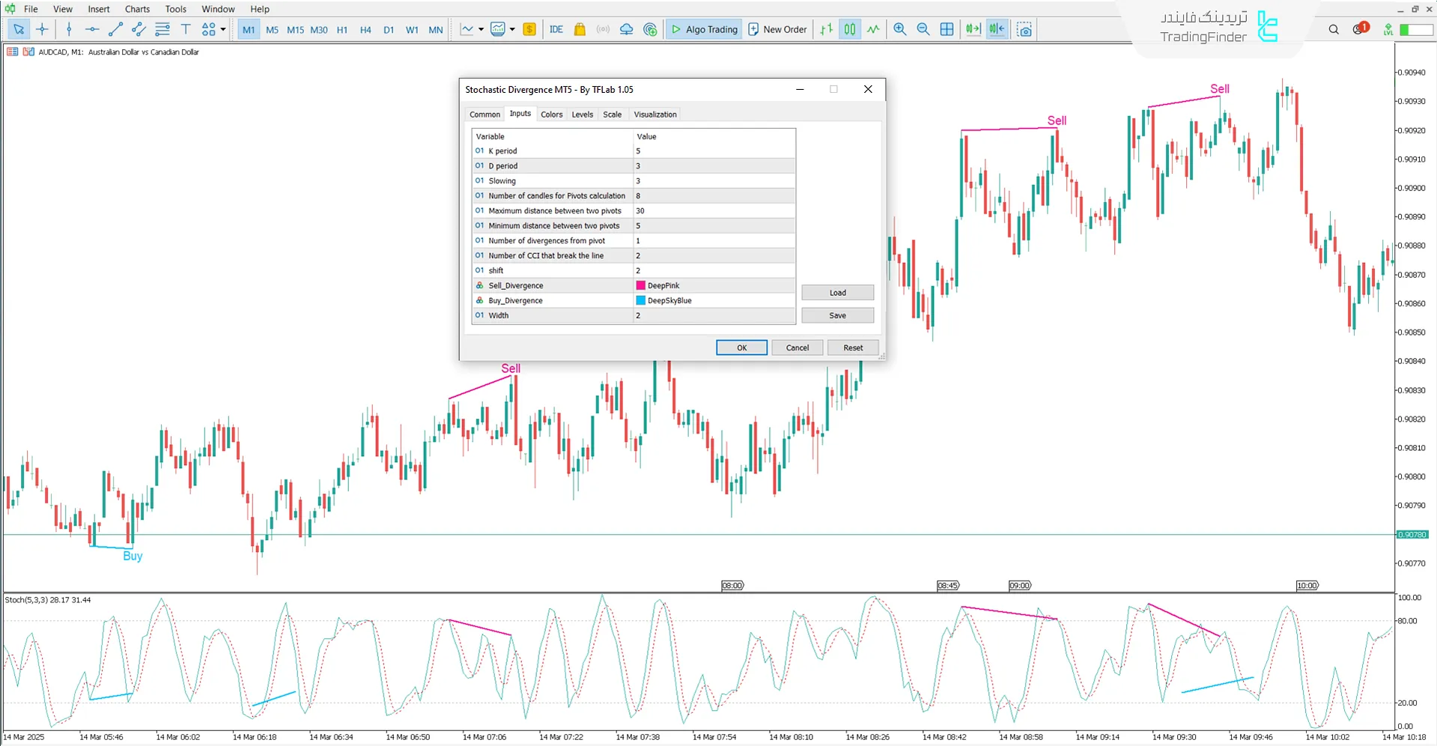Open New Order window
The height and width of the screenshot is (746, 1437).
(777, 29)
